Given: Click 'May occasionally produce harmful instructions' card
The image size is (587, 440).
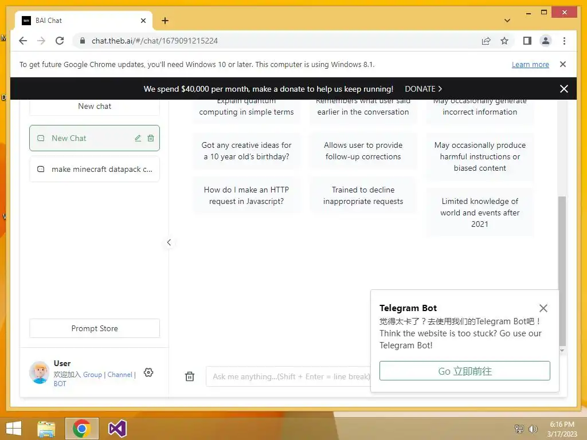Looking at the screenshot, I should click(480, 156).
